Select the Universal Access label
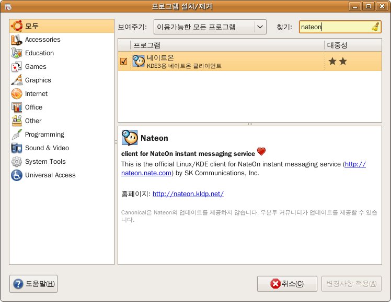The image size is (391, 302). click(x=50, y=175)
